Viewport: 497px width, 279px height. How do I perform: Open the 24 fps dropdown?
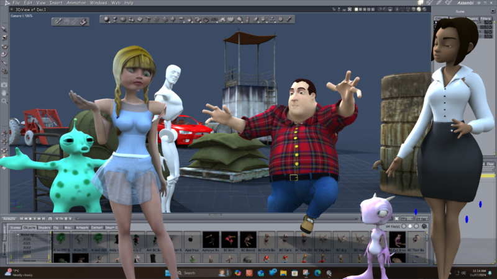pyautogui.click(x=422, y=219)
